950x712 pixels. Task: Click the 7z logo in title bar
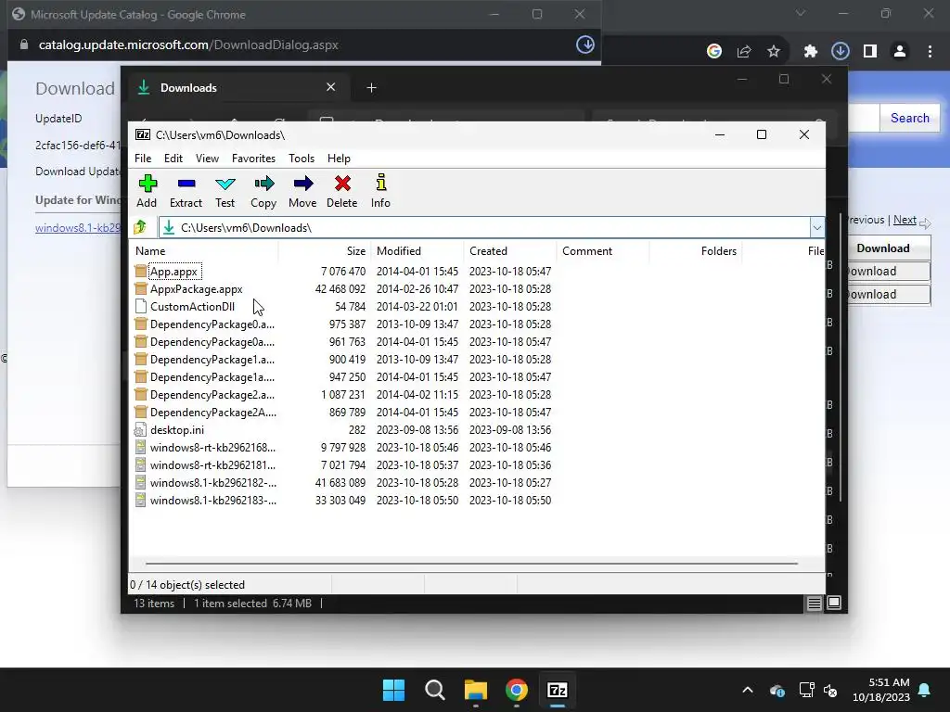coord(142,134)
